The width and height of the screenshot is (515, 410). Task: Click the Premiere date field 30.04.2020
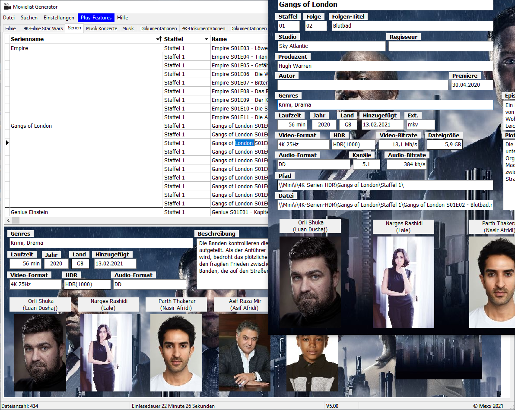click(472, 85)
